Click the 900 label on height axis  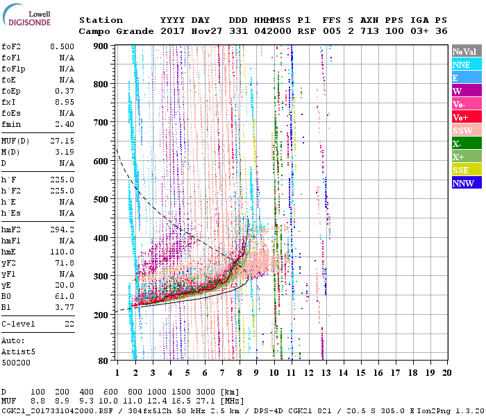pyautogui.click(x=102, y=46)
